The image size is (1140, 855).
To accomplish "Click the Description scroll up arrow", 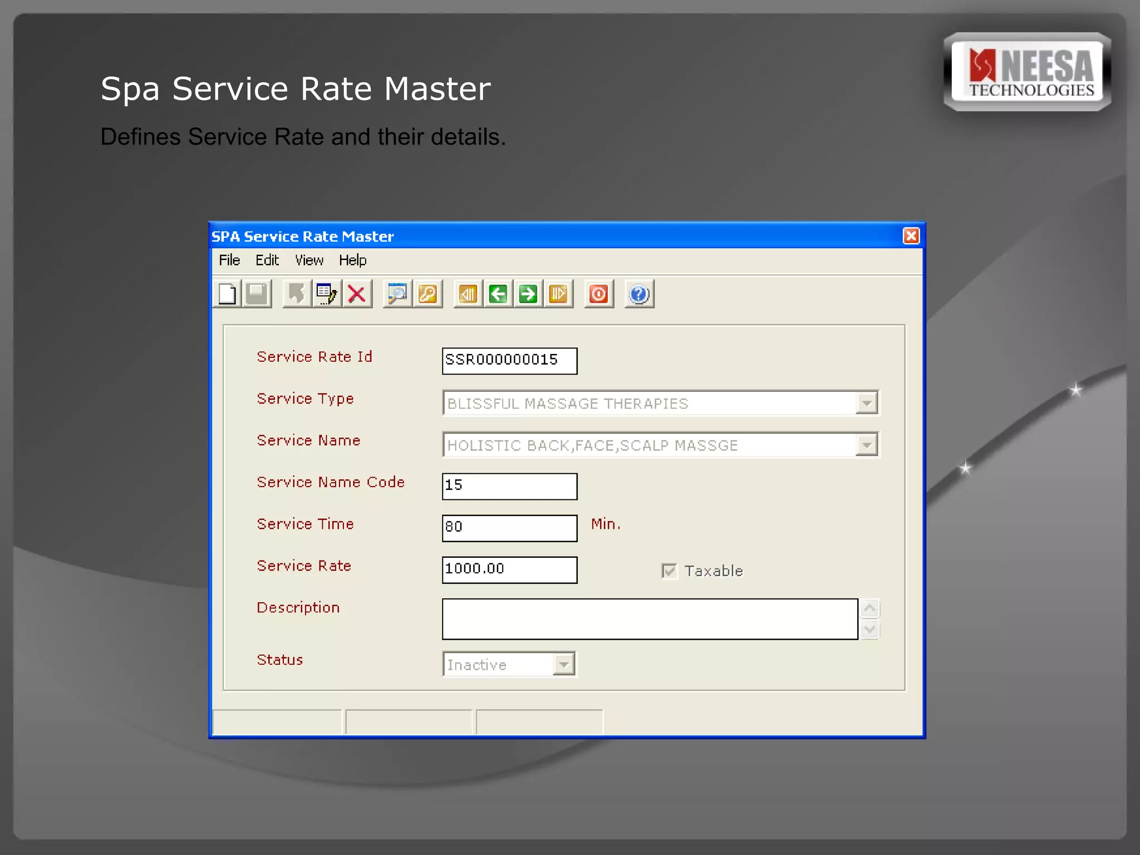I will pyautogui.click(x=870, y=608).
